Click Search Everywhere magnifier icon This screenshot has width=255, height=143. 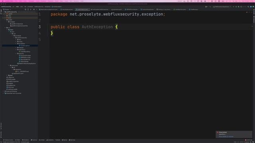coord(248,7)
